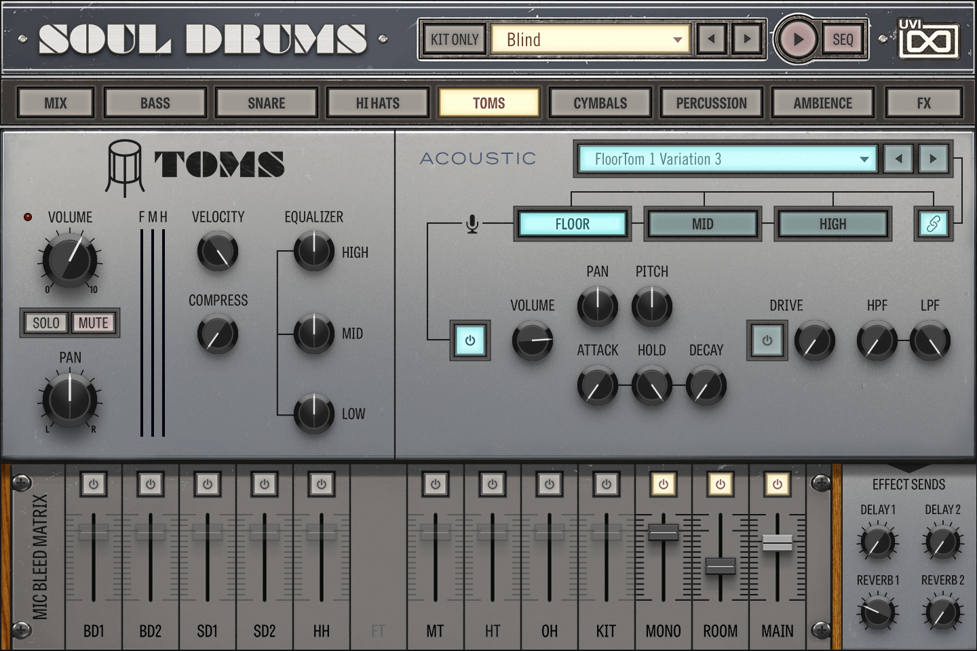Click the acoustic Pitch knob
Screen dimensions: 977x651
click(652, 306)
